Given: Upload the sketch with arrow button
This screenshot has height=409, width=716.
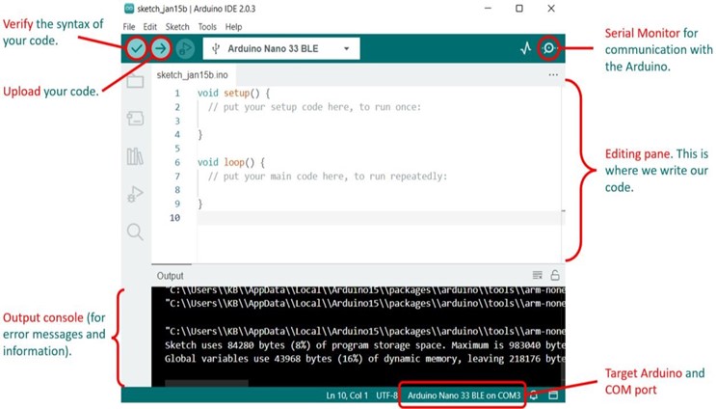Looking at the screenshot, I should tap(161, 48).
